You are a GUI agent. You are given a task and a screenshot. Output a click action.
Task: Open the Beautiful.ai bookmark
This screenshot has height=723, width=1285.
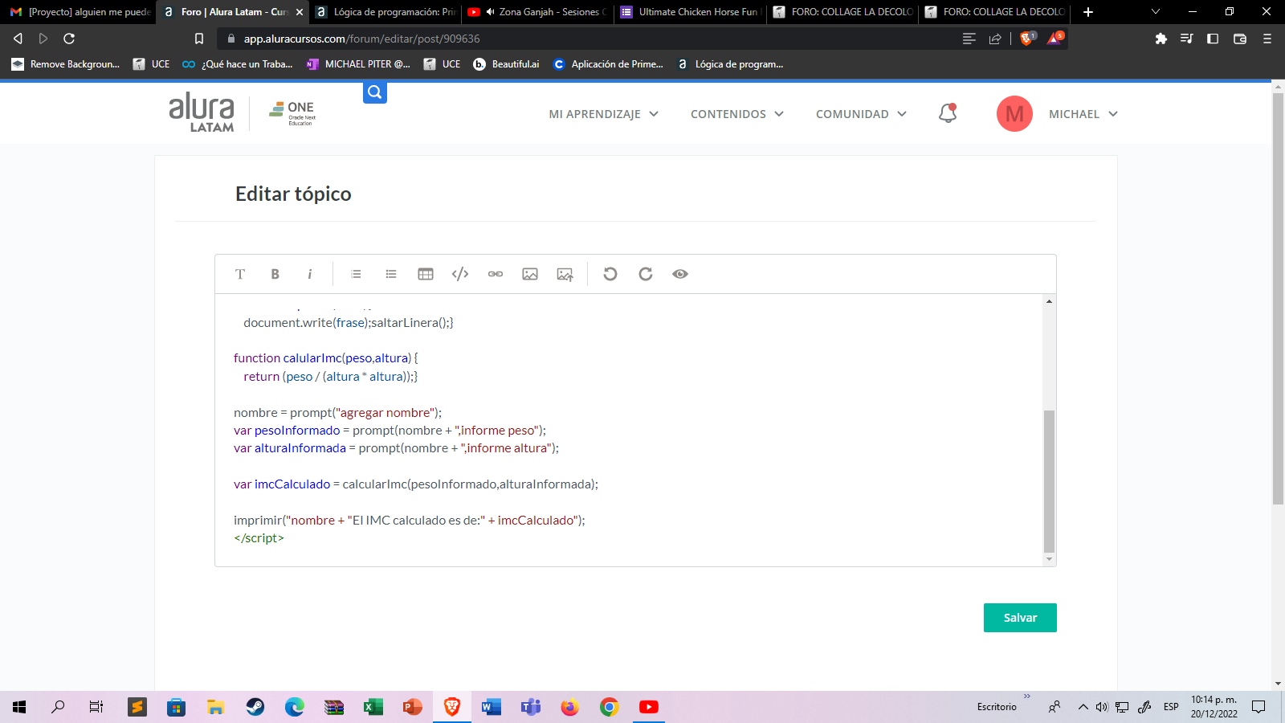point(506,64)
